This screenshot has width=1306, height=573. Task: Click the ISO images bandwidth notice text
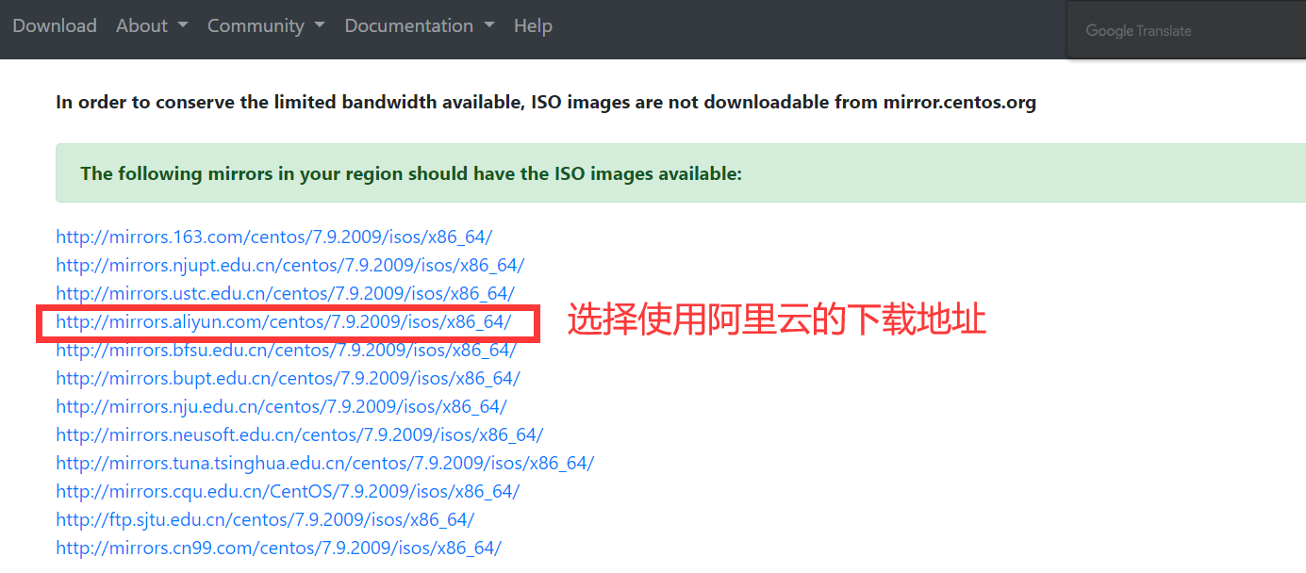[x=546, y=103]
